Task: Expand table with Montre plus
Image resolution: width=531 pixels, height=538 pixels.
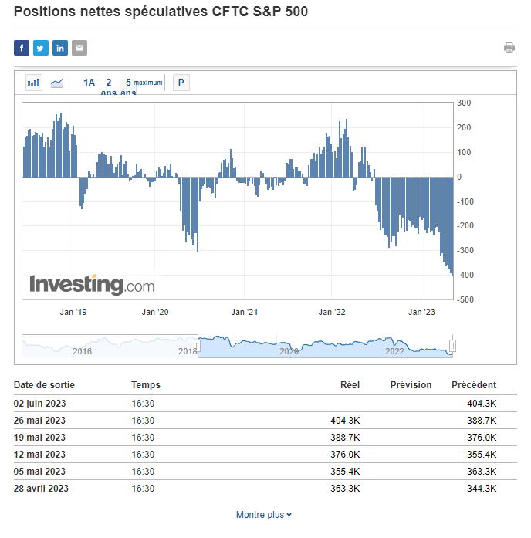Action: 264,515
